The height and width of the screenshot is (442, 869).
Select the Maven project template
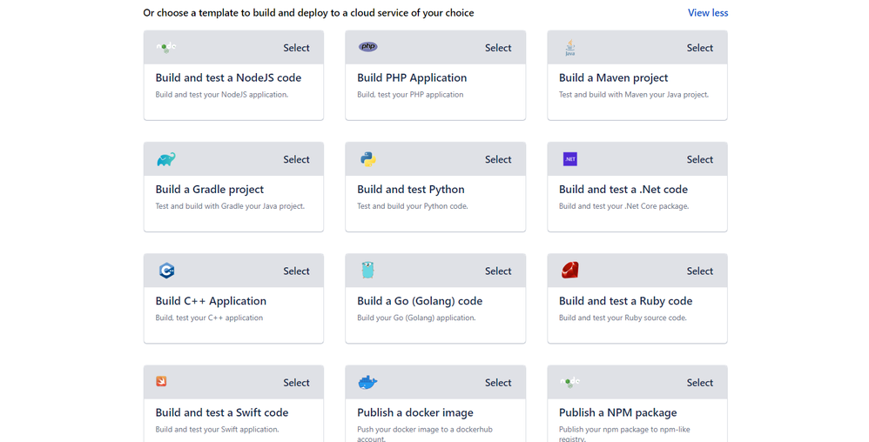click(x=699, y=48)
